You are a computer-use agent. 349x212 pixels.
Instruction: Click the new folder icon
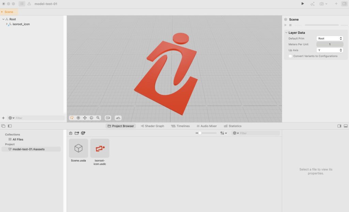[77, 133]
